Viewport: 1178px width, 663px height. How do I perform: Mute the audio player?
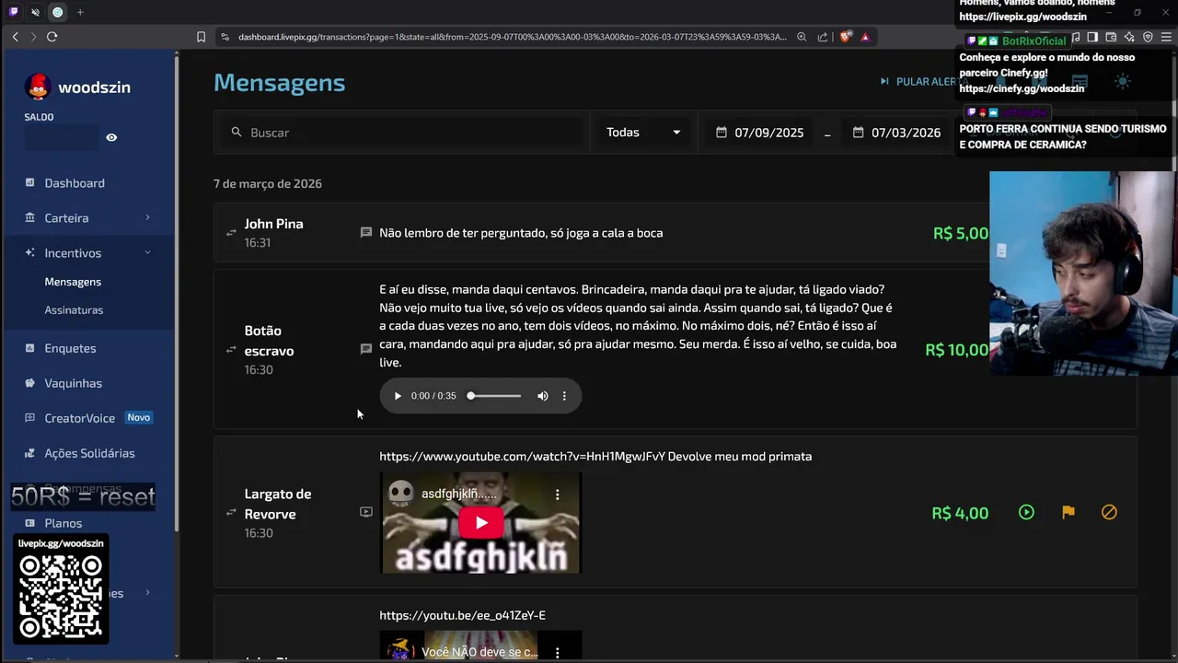point(543,396)
